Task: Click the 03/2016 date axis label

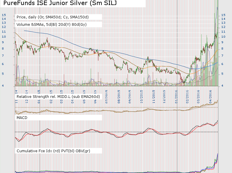Action: [x=198, y=97]
